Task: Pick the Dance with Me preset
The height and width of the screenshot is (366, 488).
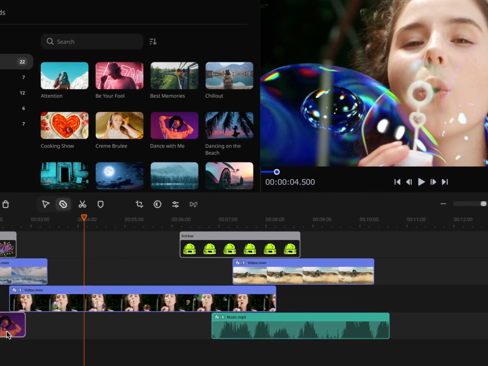Action: [x=174, y=125]
